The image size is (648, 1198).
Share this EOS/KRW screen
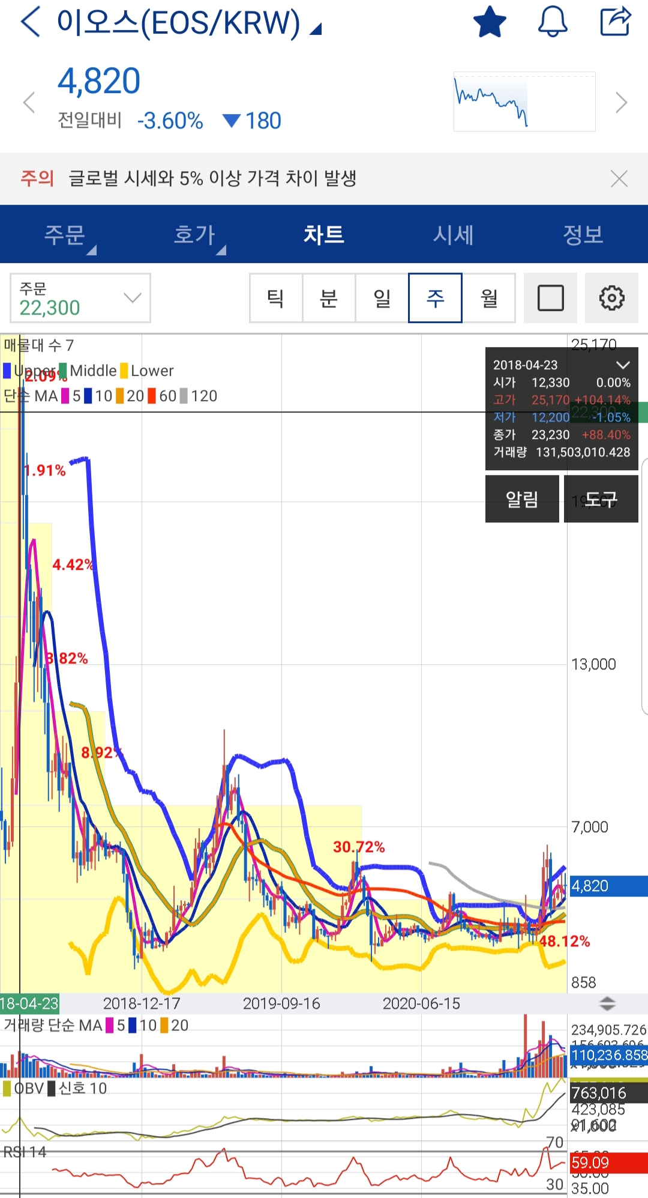(x=616, y=22)
